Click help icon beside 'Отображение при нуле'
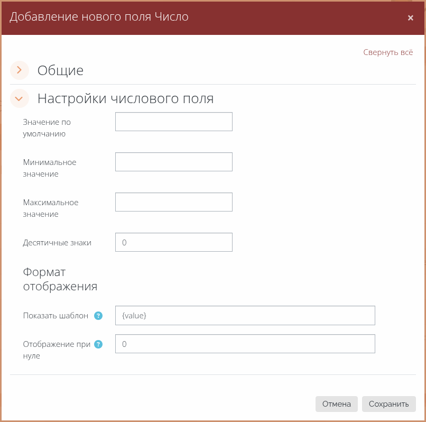This screenshot has height=422, width=426. click(x=98, y=344)
